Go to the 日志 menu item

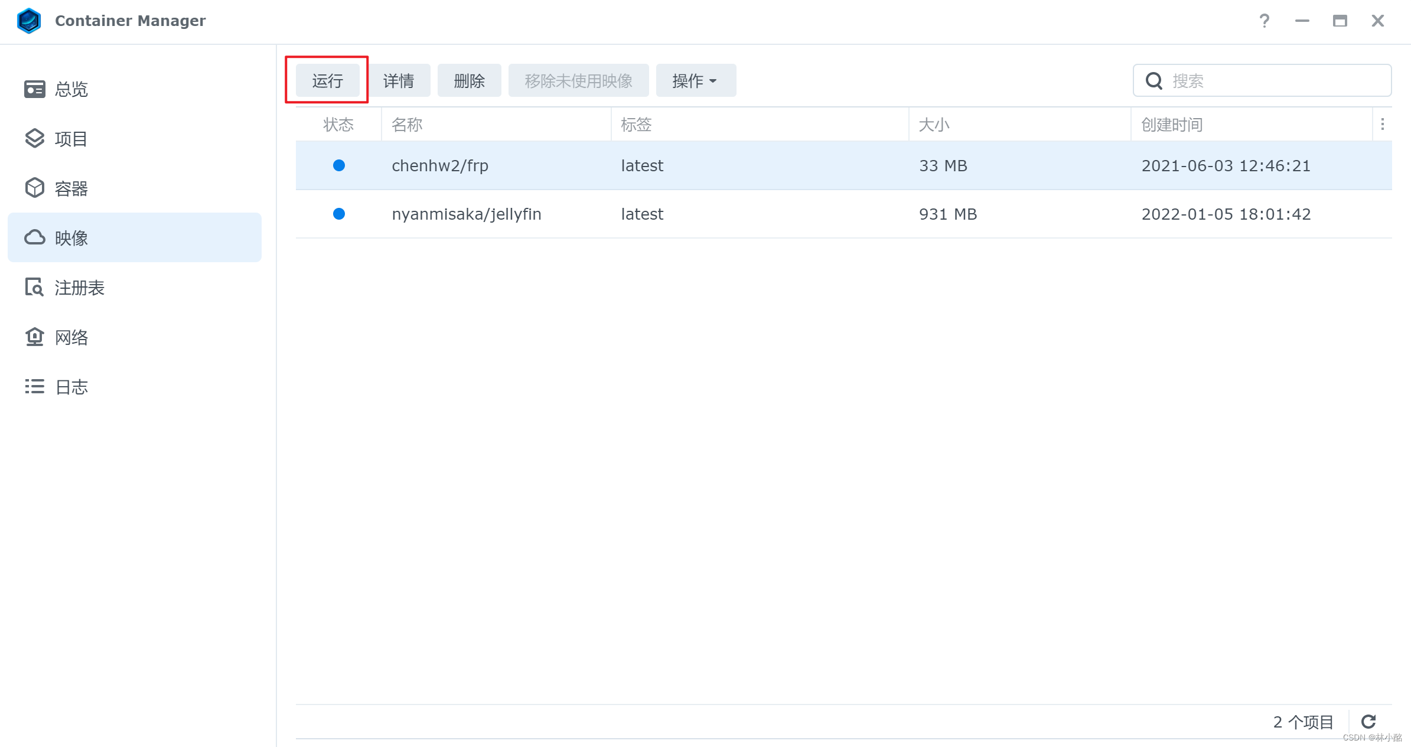pos(135,386)
